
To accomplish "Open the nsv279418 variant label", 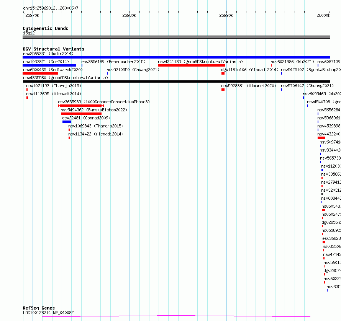I will tap(331, 182).
